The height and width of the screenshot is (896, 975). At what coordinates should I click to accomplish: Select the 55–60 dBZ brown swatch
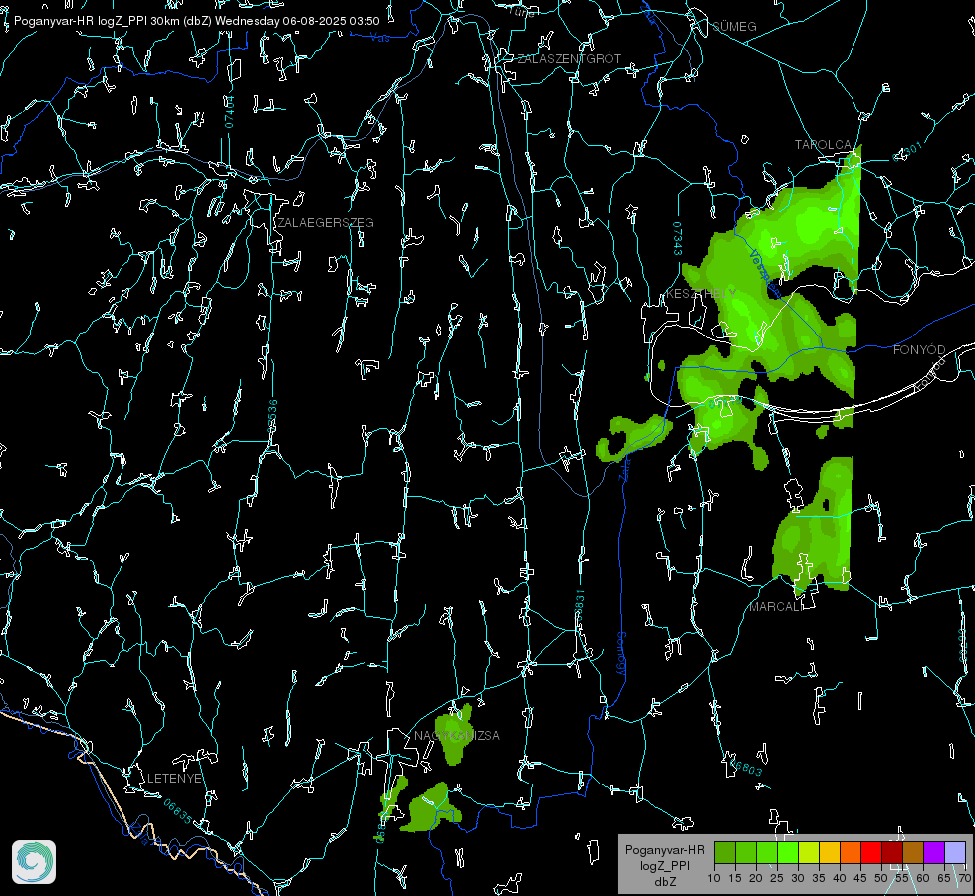point(913,853)
